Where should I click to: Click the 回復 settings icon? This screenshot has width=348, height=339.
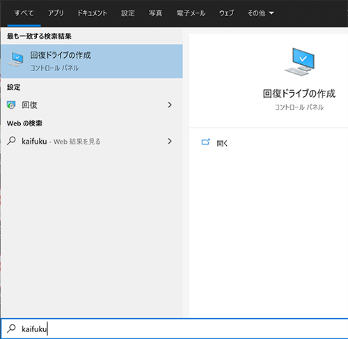tap(11, 105)
